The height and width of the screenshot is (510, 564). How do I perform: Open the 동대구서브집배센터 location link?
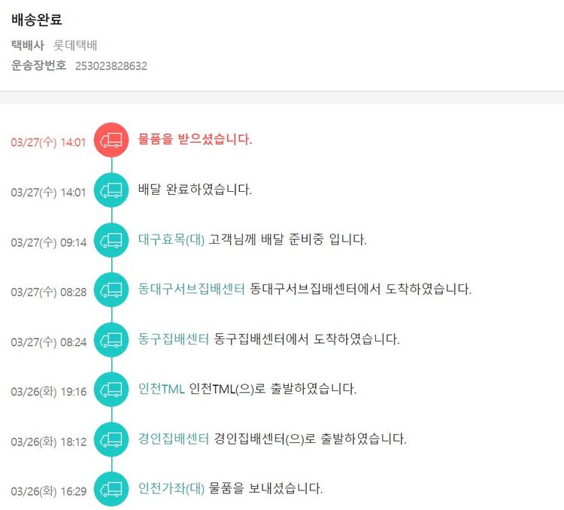point(192,290)
